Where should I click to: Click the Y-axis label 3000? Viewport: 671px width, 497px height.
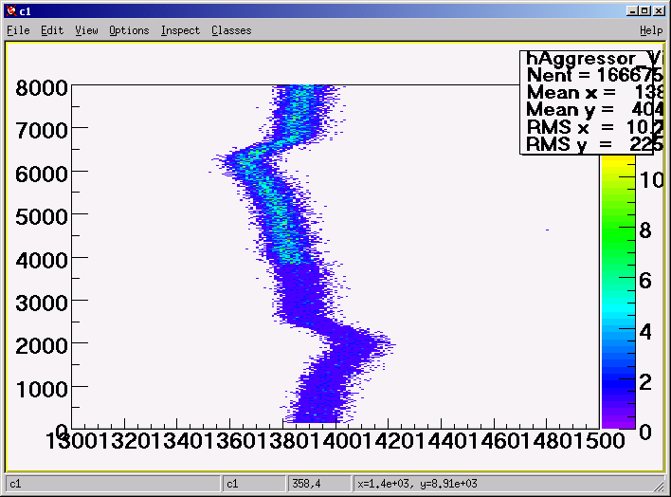[x=42, y=303]
